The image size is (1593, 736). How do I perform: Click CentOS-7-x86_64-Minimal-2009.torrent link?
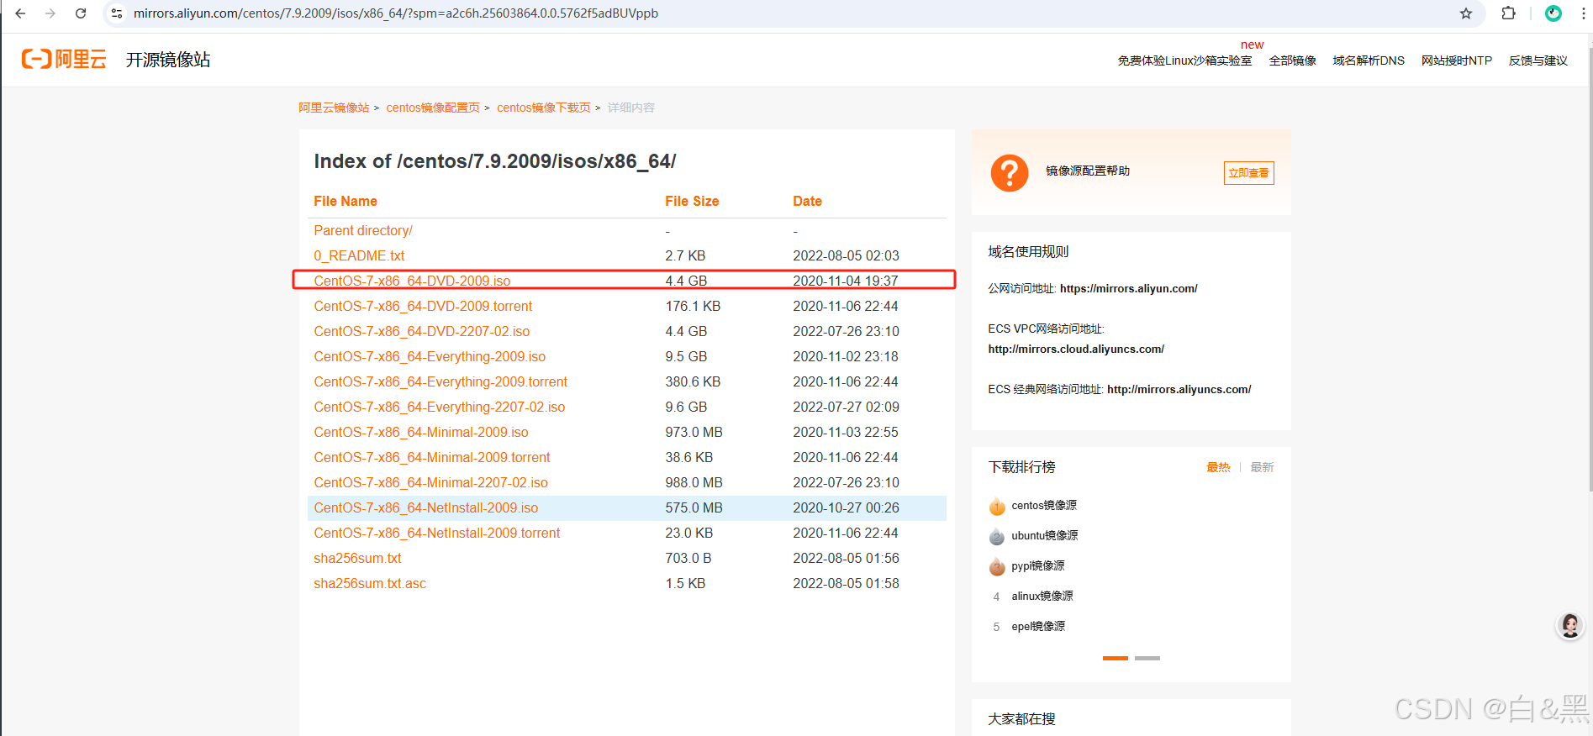[x=432, y=457]
